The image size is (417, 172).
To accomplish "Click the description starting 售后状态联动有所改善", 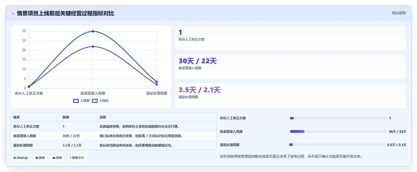I will [x=136, y=145].
